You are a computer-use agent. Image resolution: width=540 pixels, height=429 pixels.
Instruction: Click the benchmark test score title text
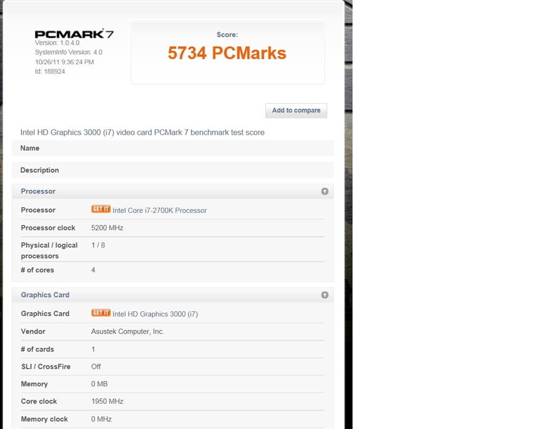[142, 133]
